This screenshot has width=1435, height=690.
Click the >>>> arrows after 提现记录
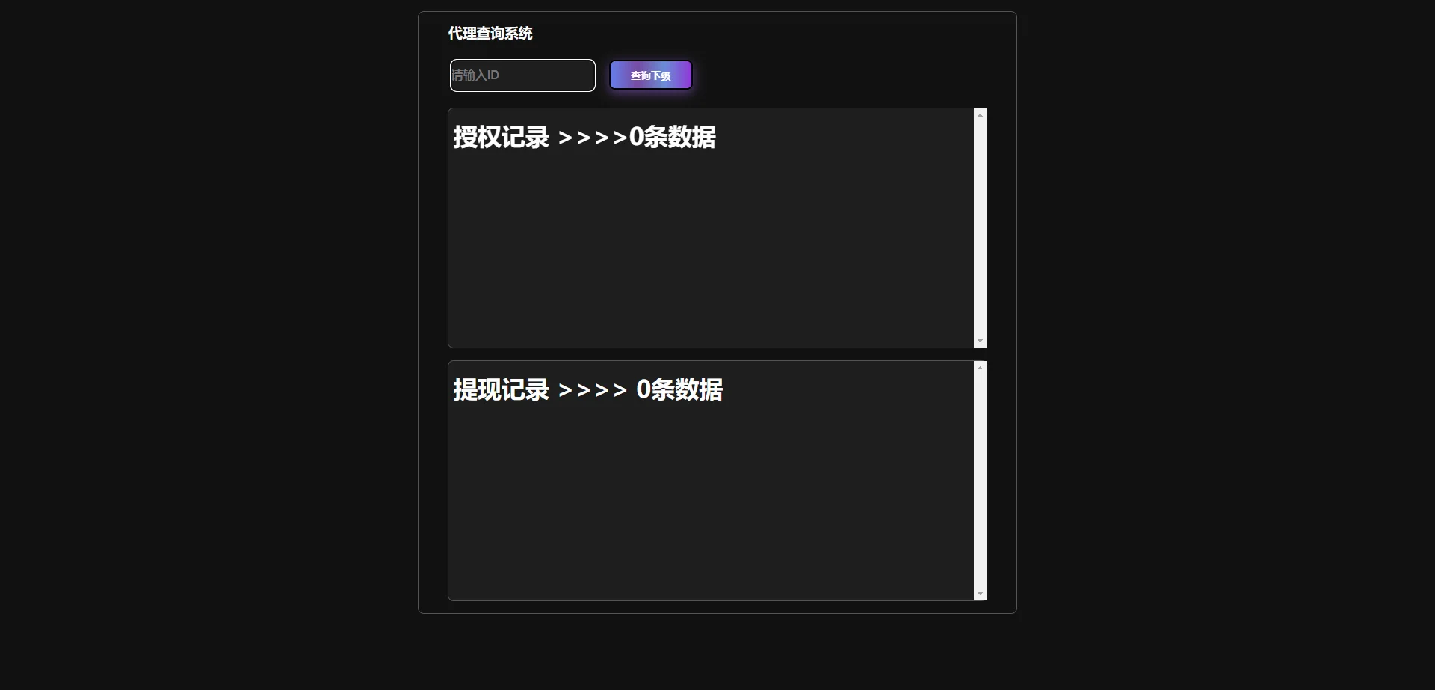593,391
